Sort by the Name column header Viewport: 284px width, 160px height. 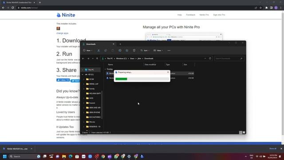point(110,64)
